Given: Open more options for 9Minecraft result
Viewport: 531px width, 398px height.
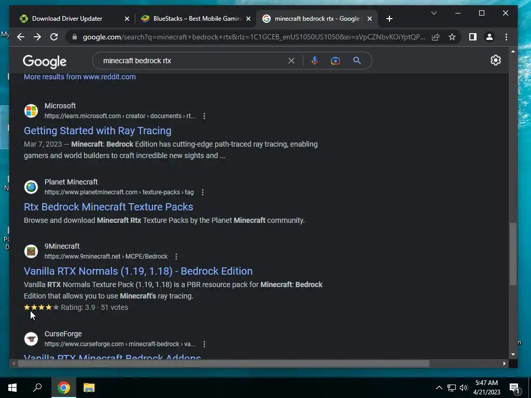Looking at the screenshot, I should pyautogui.click(x=176, y=257).
